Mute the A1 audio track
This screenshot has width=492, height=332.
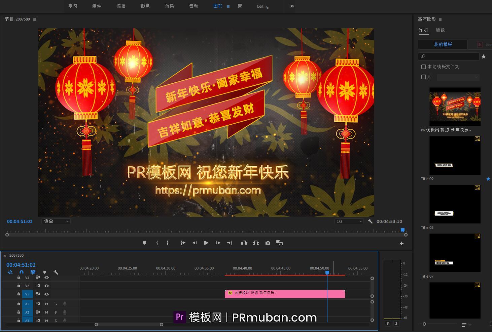point(46,303)
